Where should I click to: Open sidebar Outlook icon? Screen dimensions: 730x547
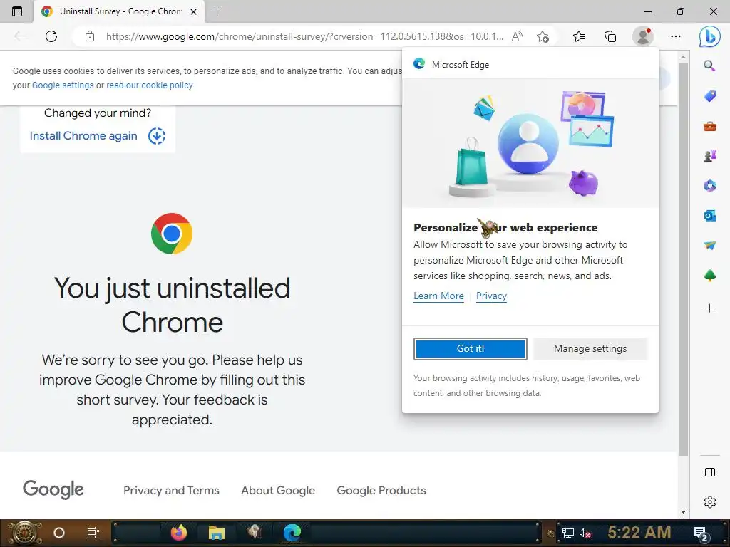tap(709, 215)
